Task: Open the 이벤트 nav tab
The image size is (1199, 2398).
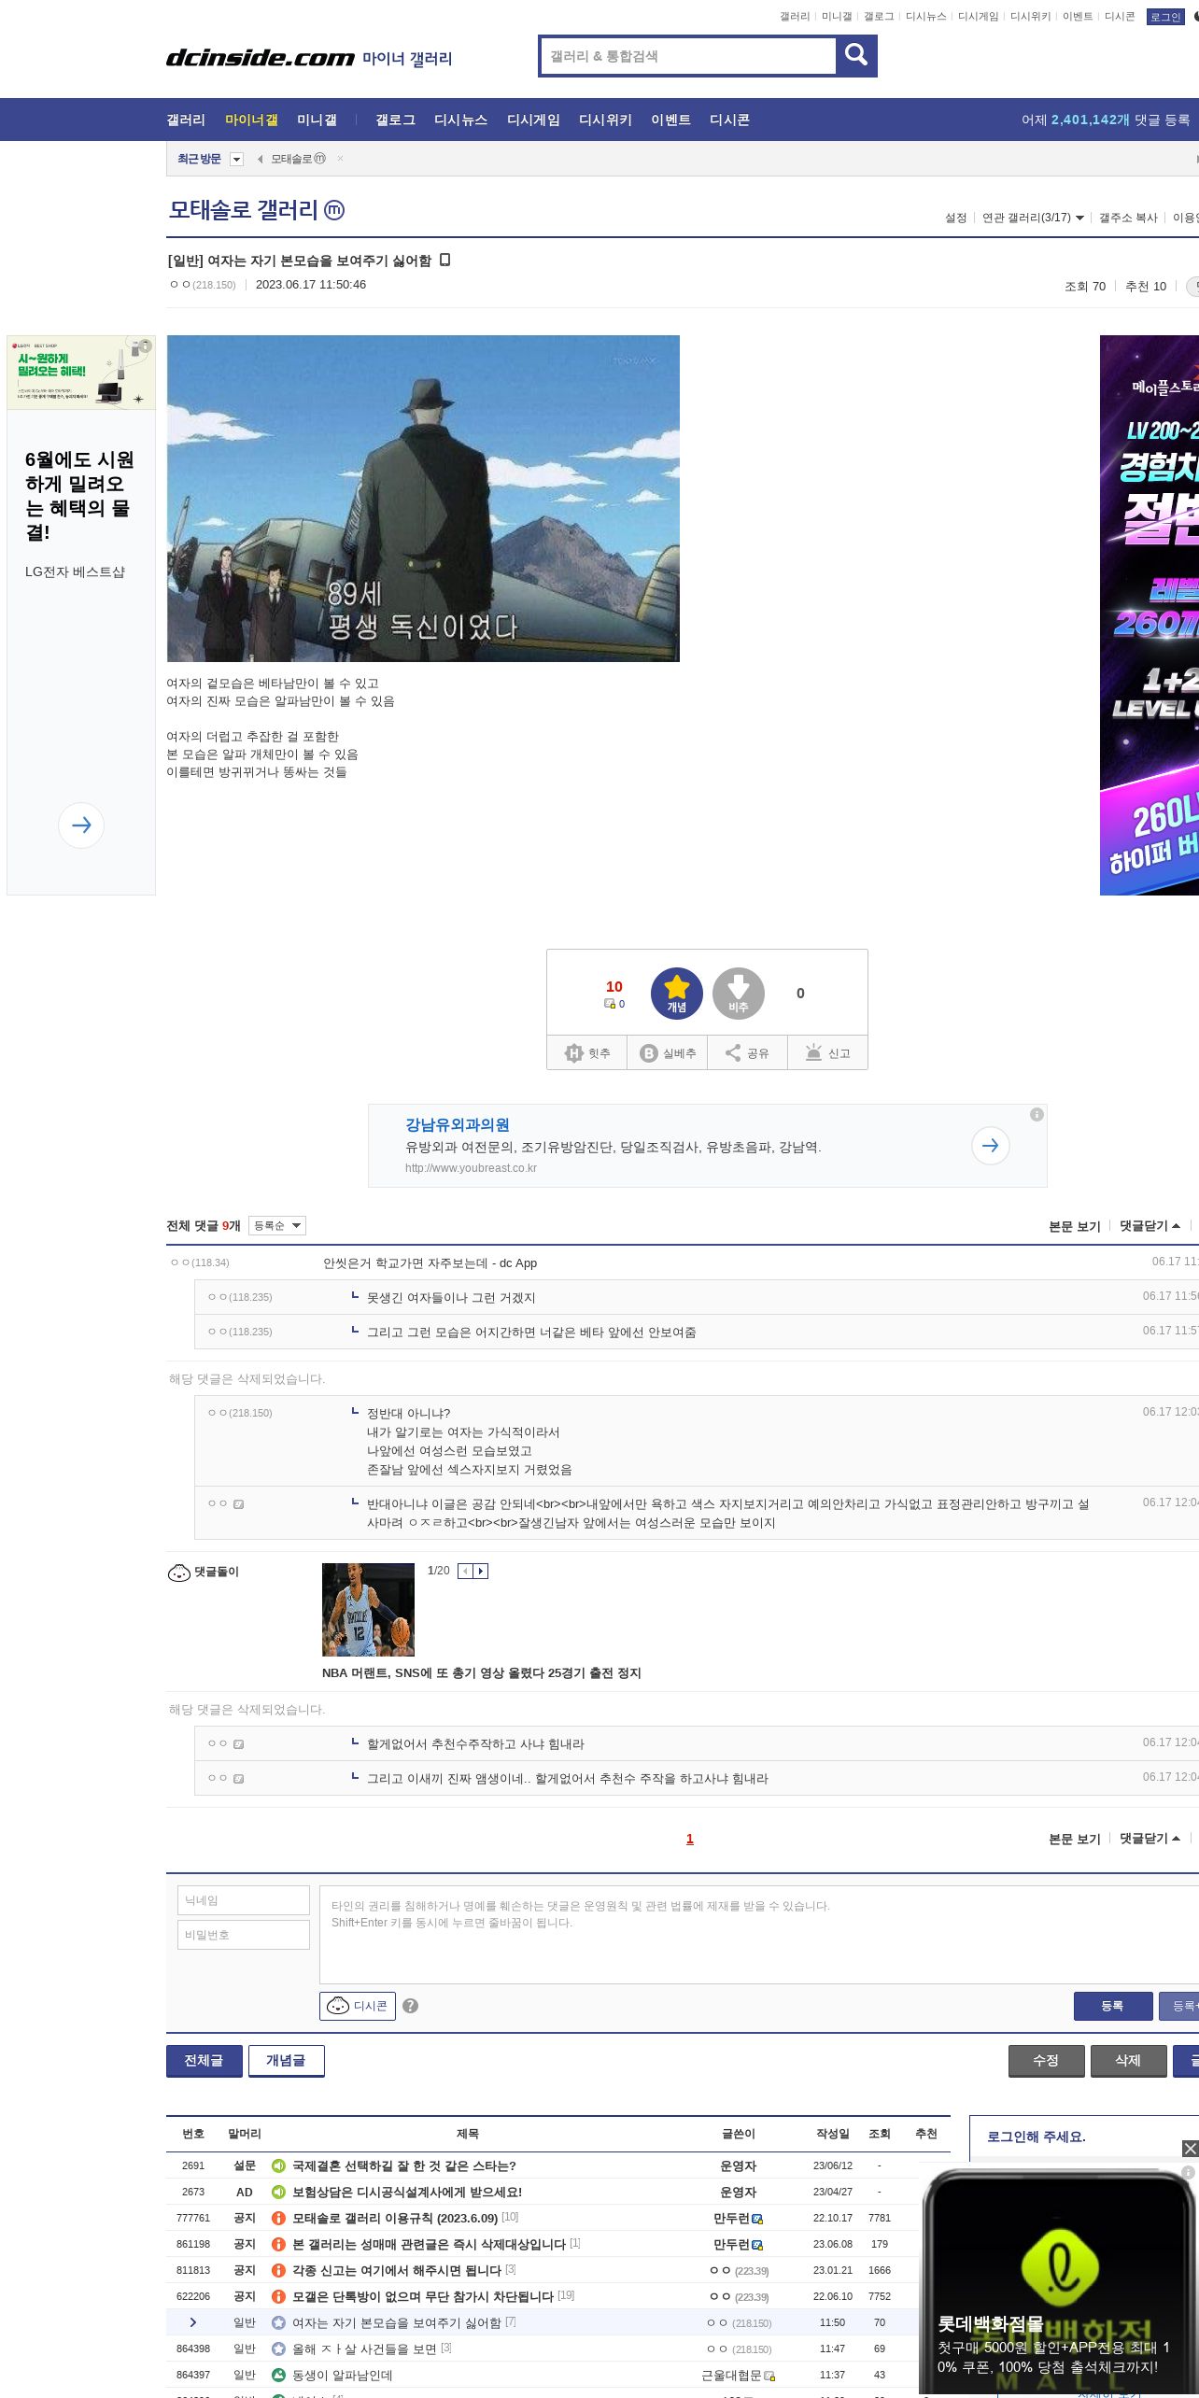Action: click(670, 120)
